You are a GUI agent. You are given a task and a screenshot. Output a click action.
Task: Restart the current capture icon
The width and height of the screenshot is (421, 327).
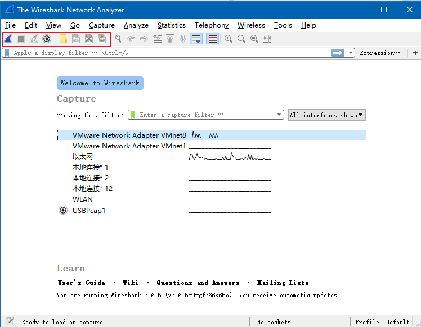34,39
